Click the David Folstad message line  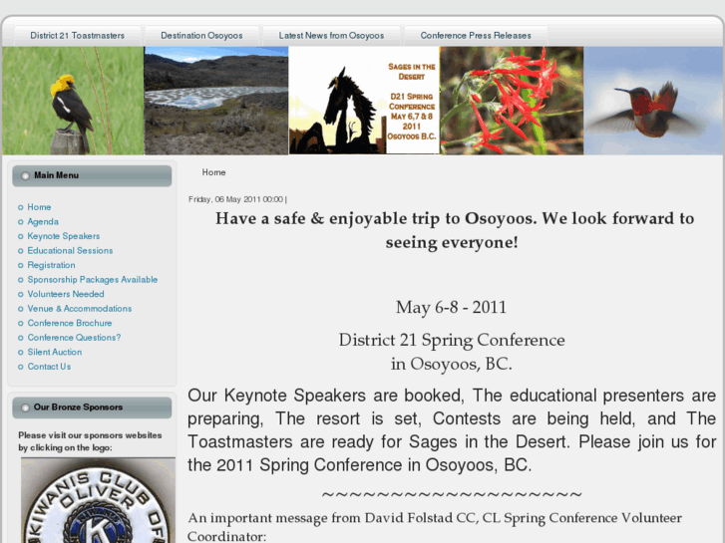(x=435, y=527)
